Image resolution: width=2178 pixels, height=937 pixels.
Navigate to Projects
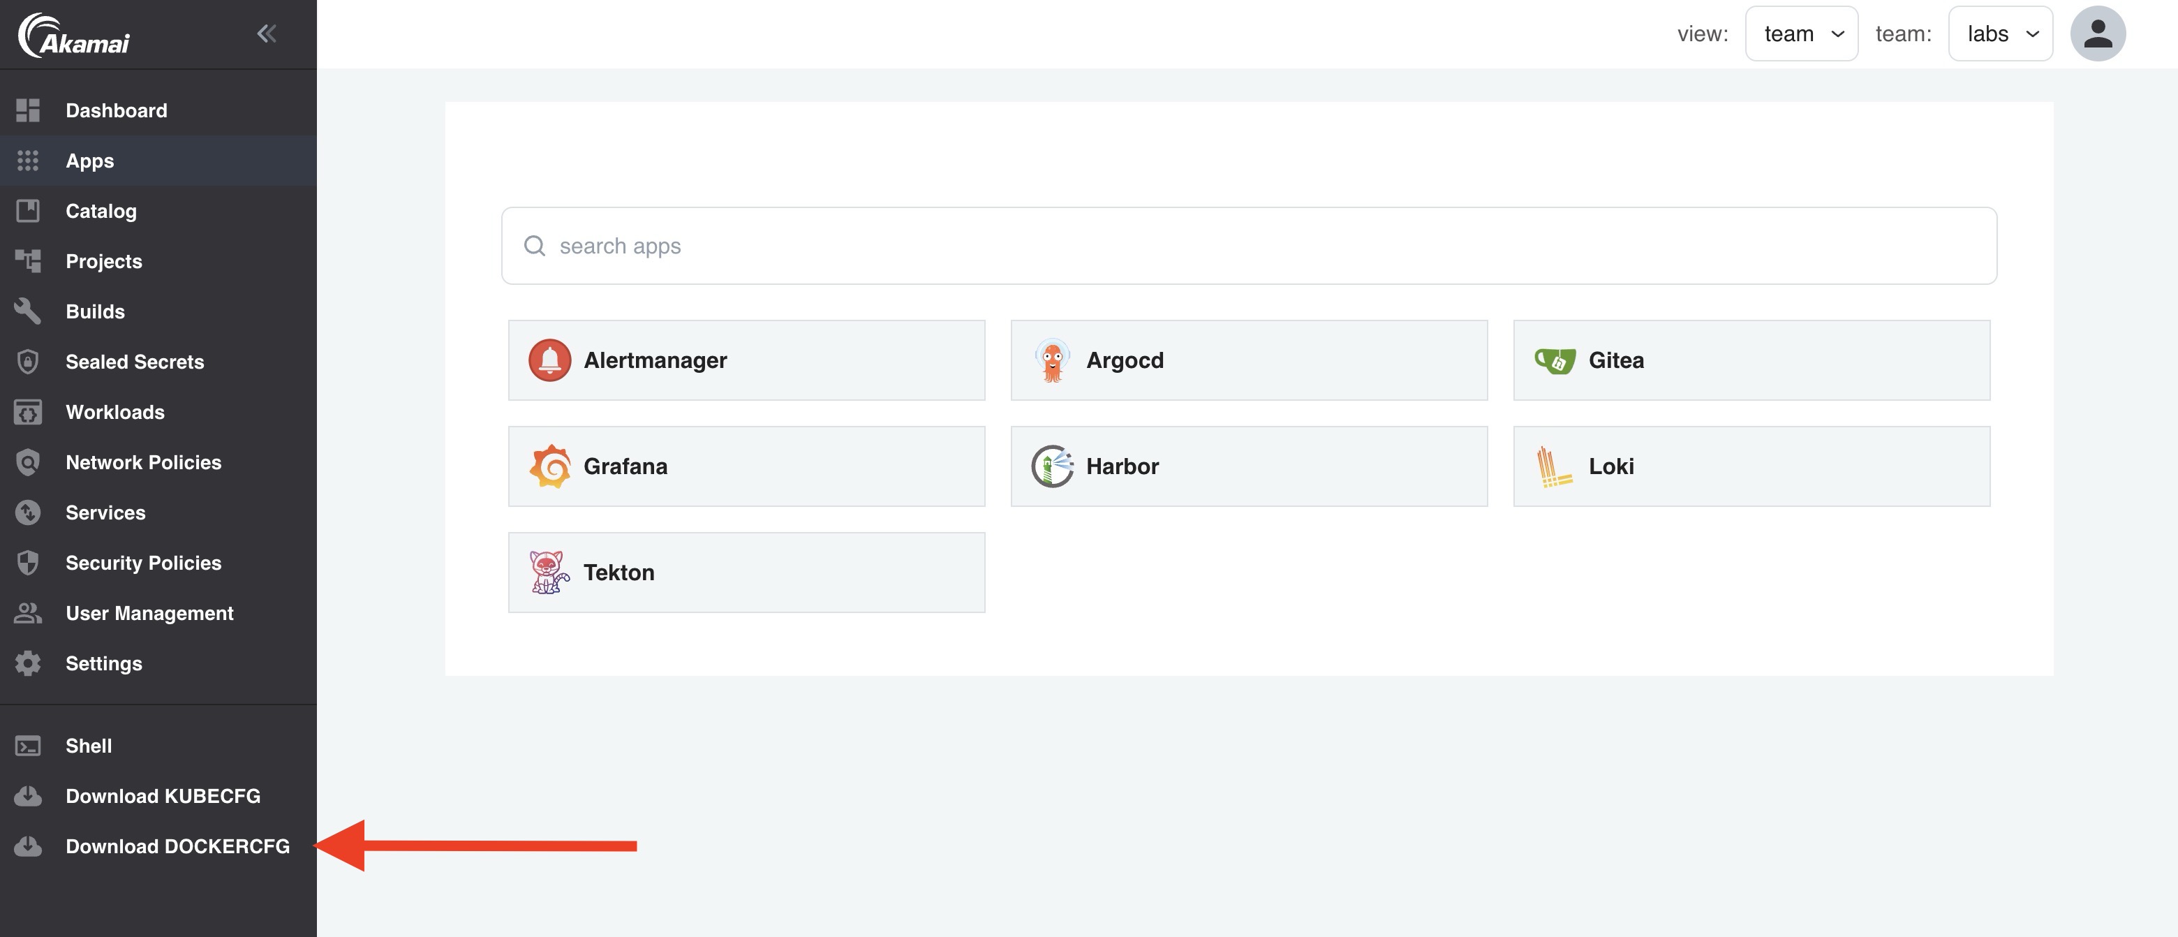click(x=158, y=261)
